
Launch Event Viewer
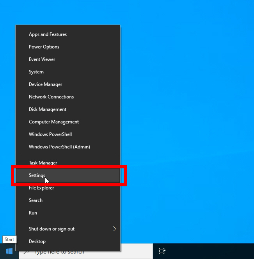click(68, 59)
